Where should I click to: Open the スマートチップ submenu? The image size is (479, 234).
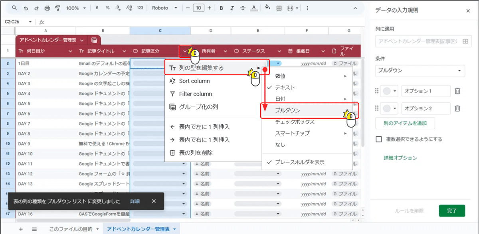tap(307, 133)
